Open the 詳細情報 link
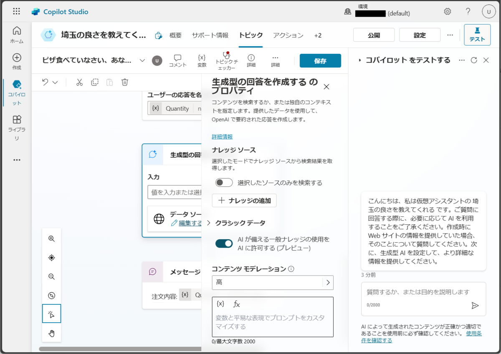 click(x=222, y=136)
